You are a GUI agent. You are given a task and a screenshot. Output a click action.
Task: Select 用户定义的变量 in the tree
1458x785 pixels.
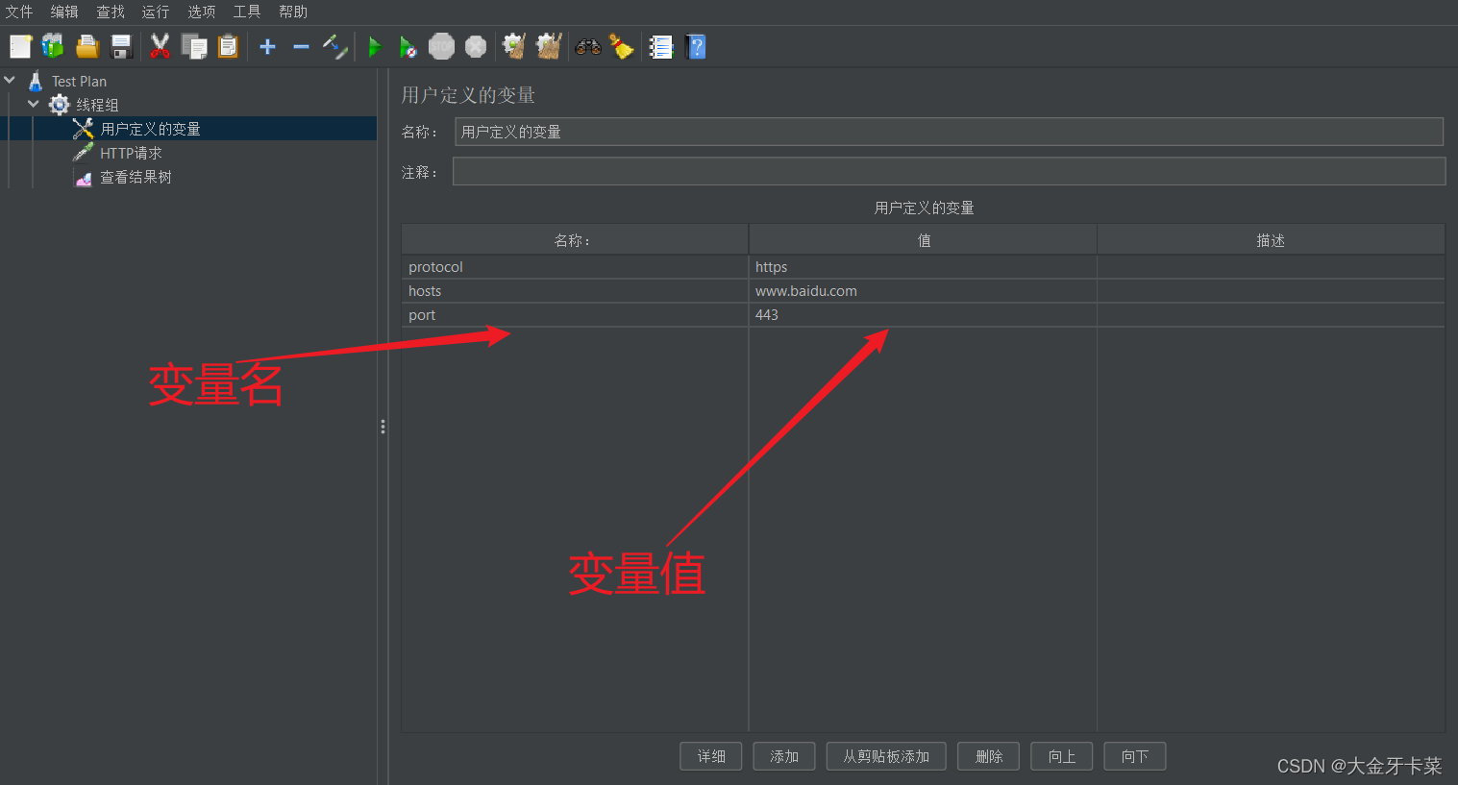[151, 129]
